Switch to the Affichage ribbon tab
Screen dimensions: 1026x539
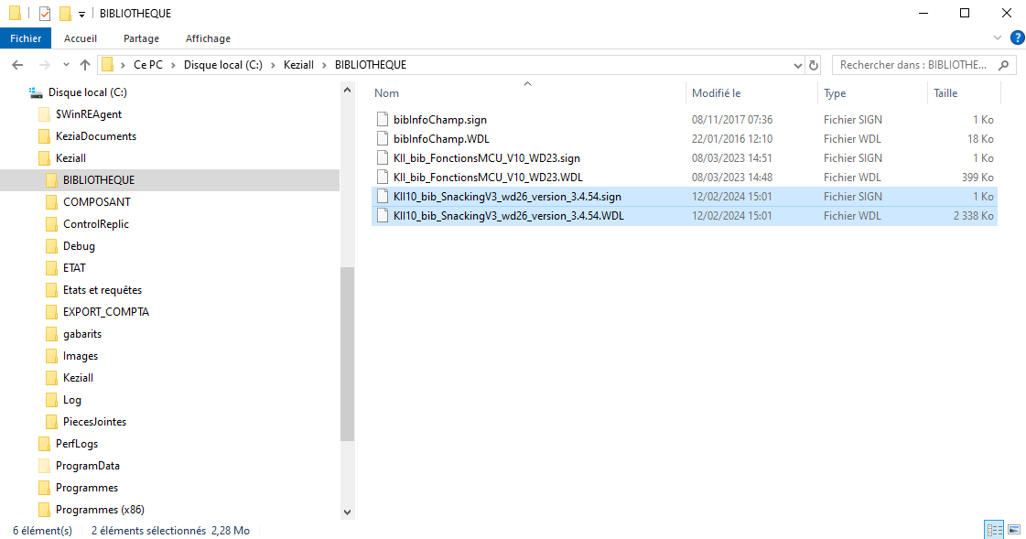point(208,38)
